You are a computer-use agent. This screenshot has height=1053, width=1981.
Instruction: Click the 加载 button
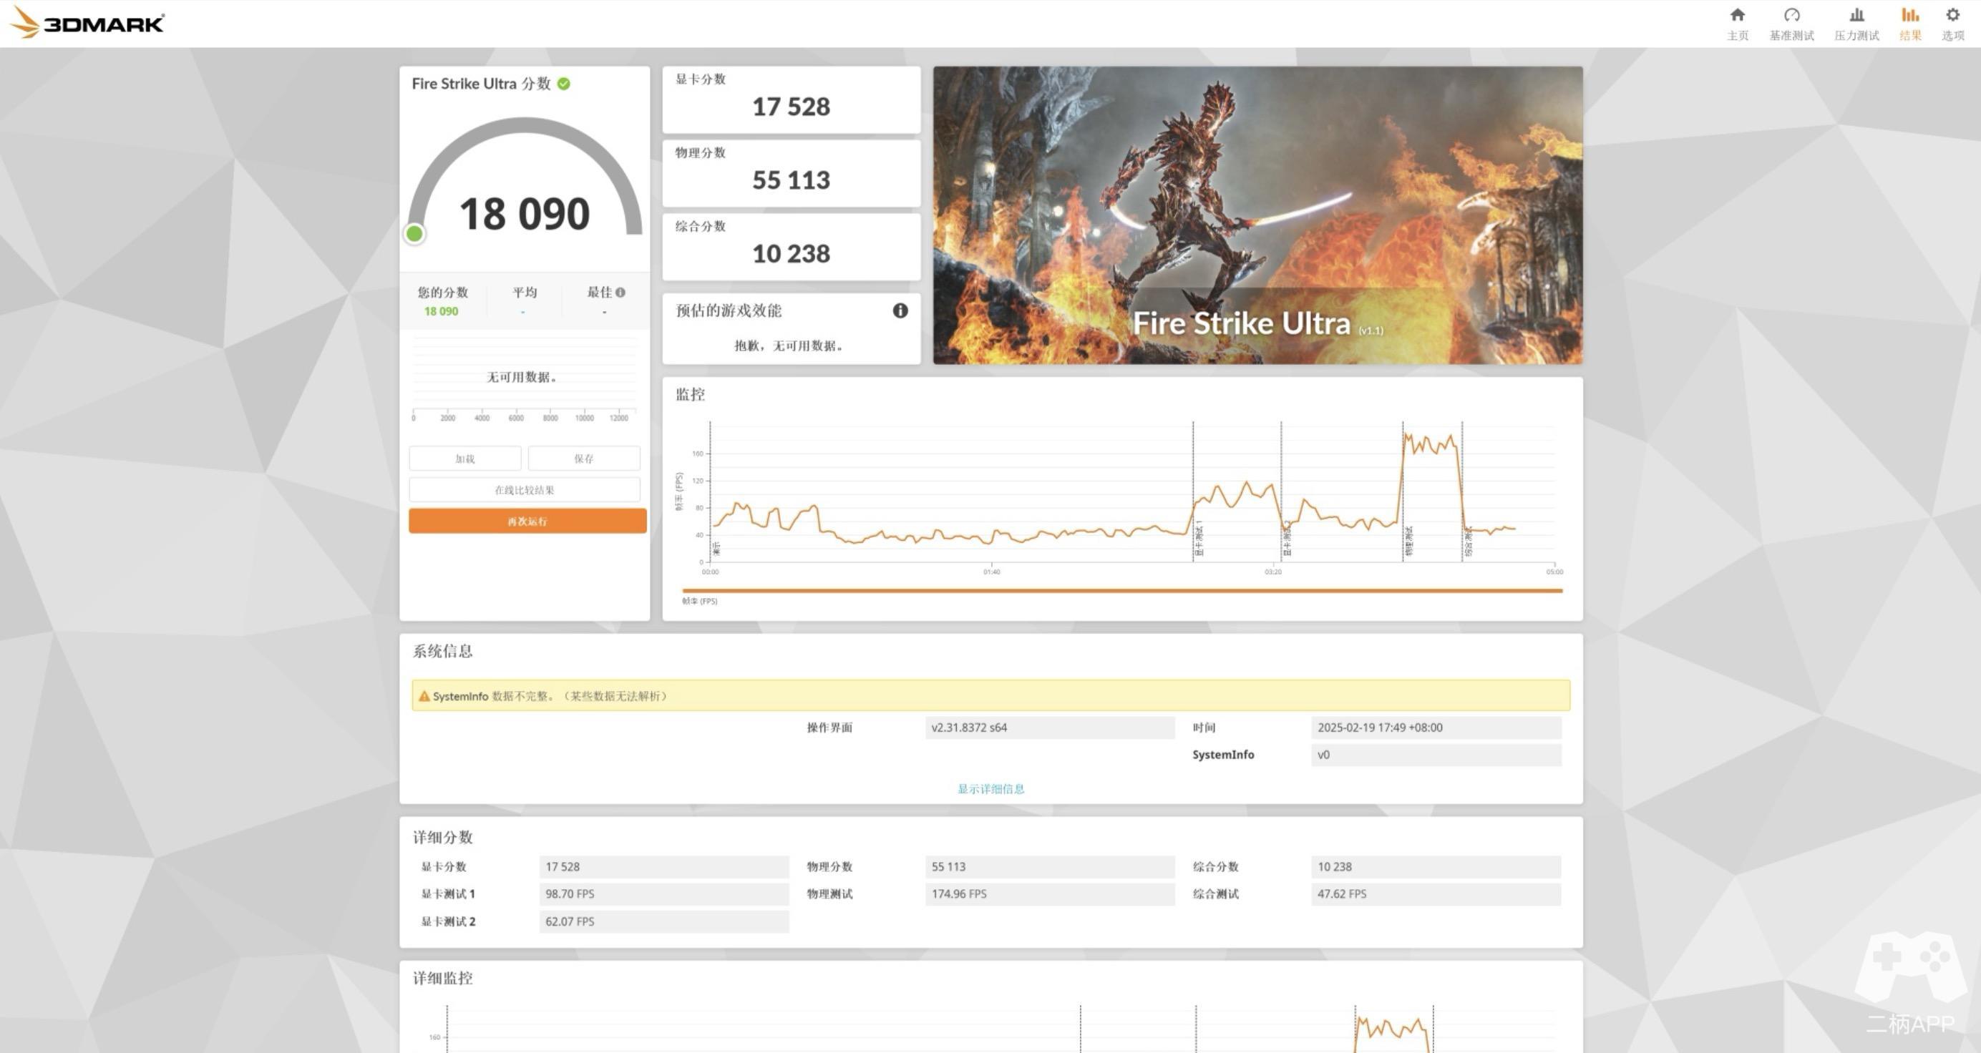(x=464, y=459)
